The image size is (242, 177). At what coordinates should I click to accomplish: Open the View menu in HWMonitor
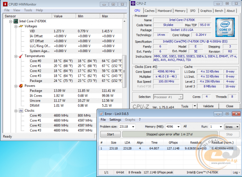[x=17, y=10]
